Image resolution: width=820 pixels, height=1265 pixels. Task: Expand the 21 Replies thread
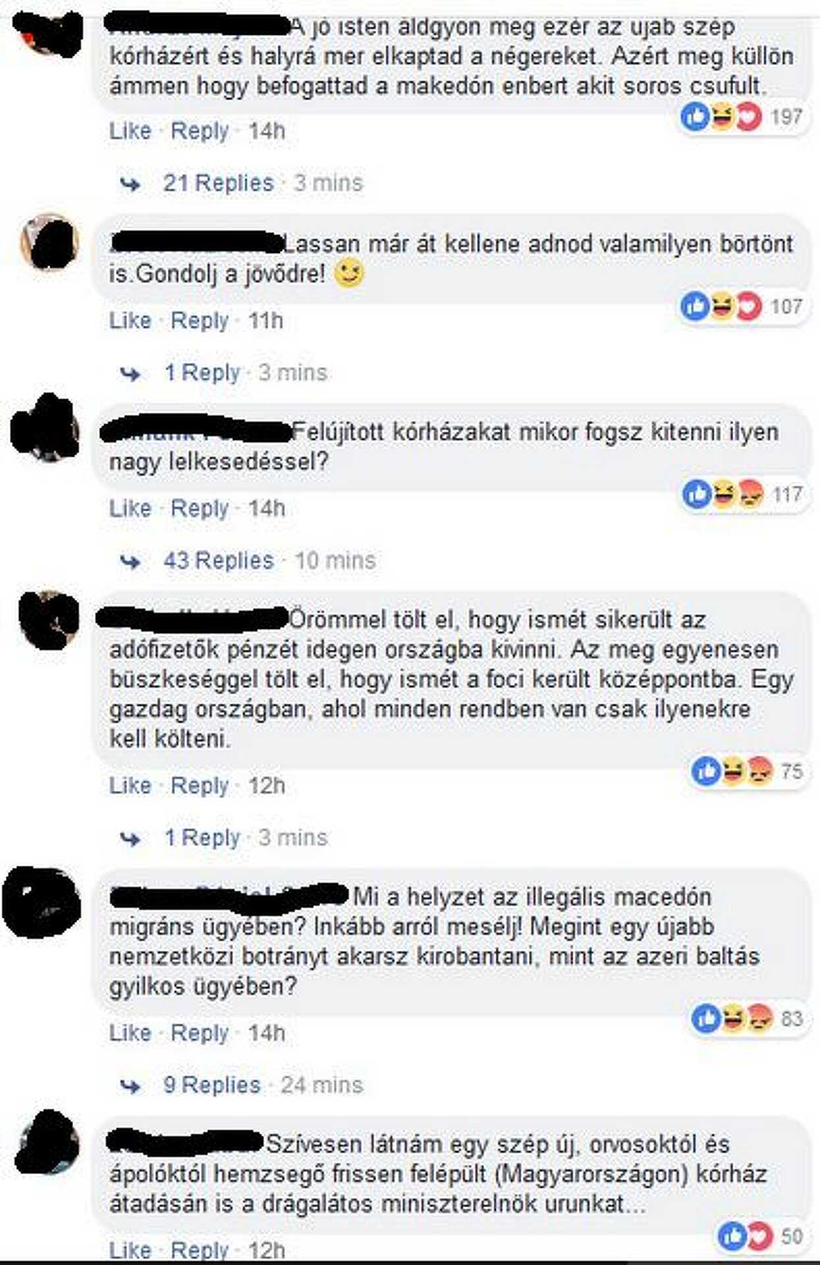click(x=218, y=183)
